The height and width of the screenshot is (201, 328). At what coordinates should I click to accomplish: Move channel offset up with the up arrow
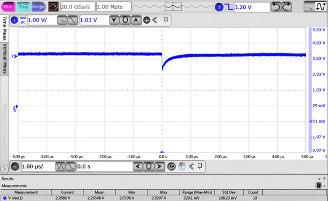(136, 20)
